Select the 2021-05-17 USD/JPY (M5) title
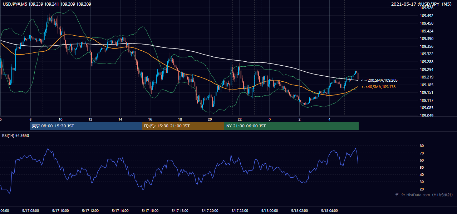This screenshot has height=214, width=457. tap(422, 4)
